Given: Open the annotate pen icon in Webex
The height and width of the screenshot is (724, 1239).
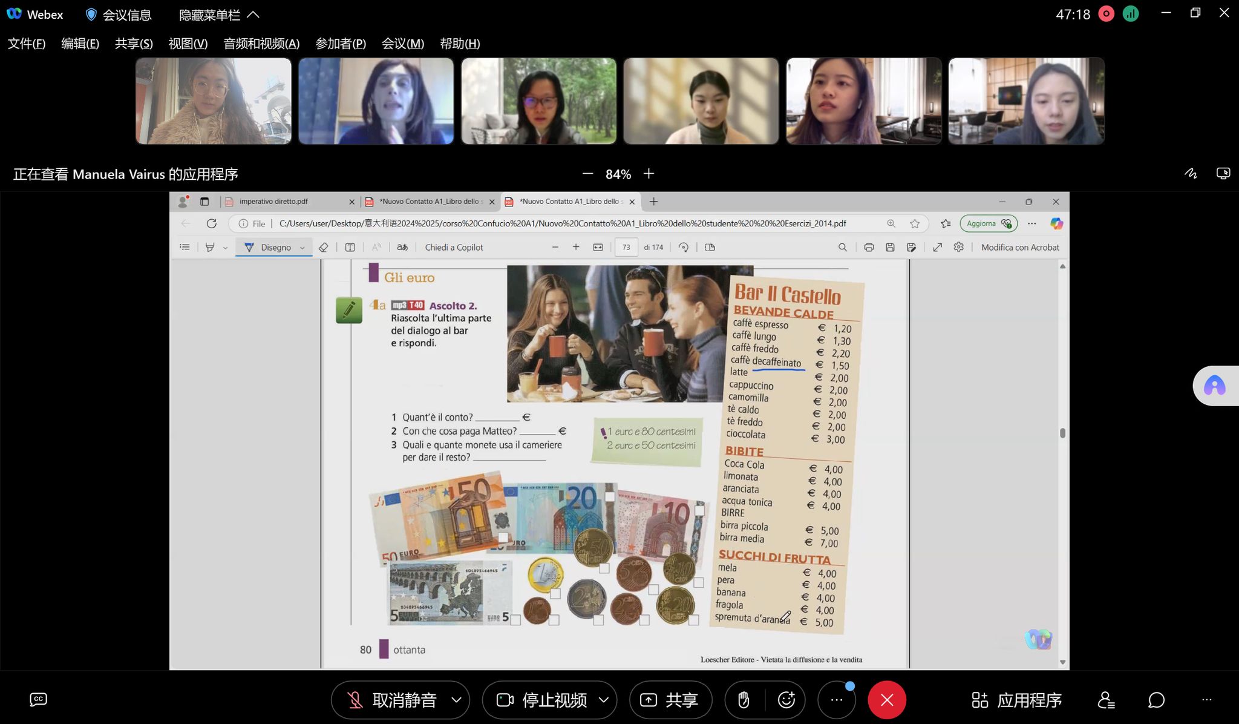Looking at the screenshot, I should pos(1191,174).
